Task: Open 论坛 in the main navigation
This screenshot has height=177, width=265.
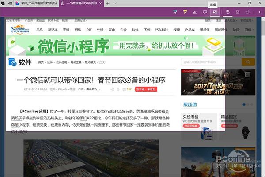Action: tap(236, 30)
